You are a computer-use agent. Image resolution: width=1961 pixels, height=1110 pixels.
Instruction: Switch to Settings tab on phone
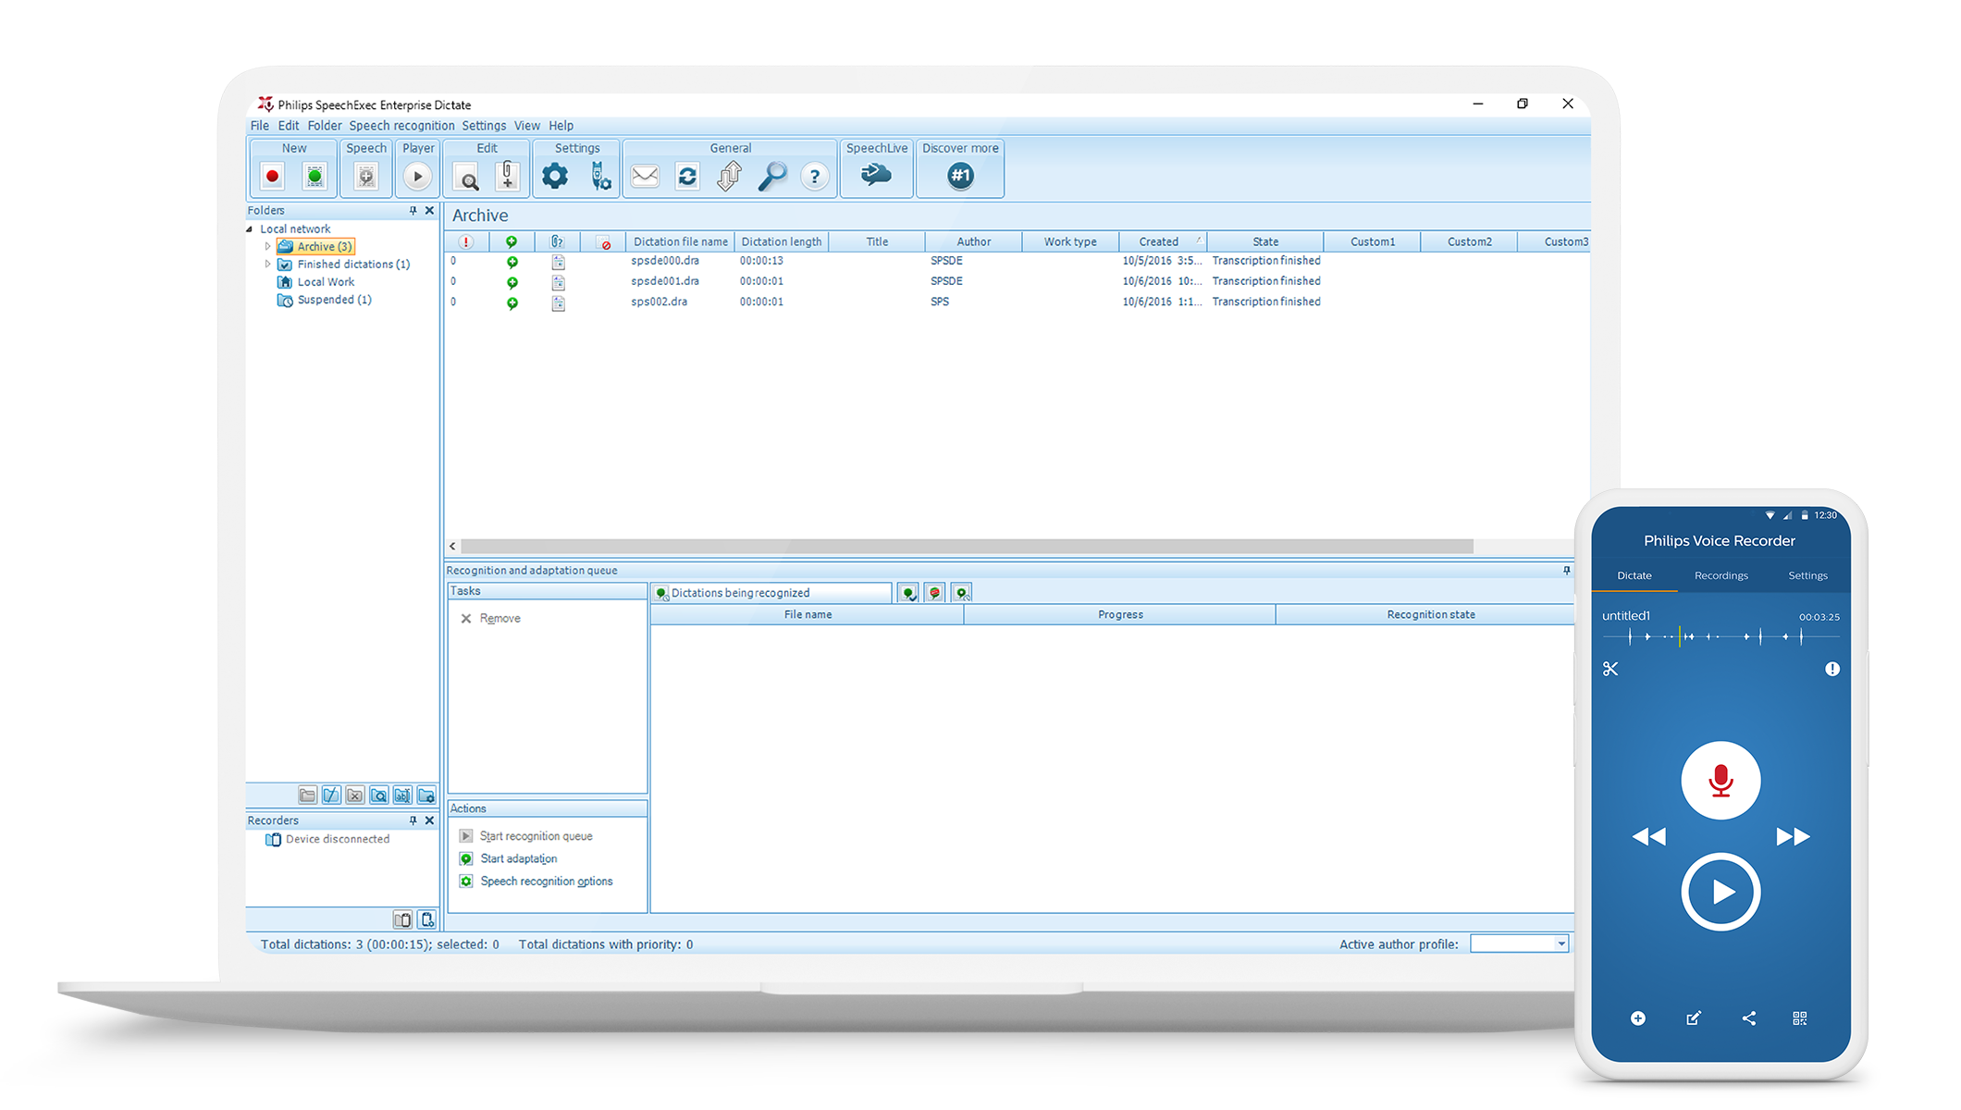pos(1807,576)
